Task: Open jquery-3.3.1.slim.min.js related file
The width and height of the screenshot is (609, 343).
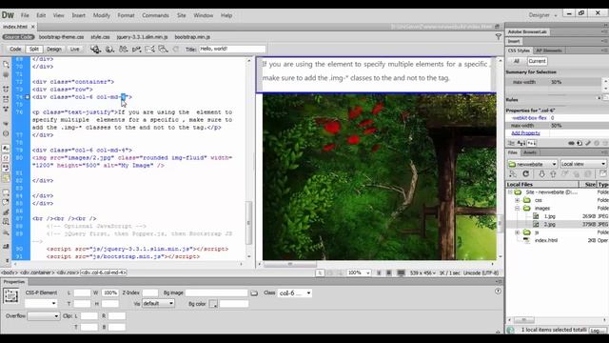Action: [x=142, y=37]
